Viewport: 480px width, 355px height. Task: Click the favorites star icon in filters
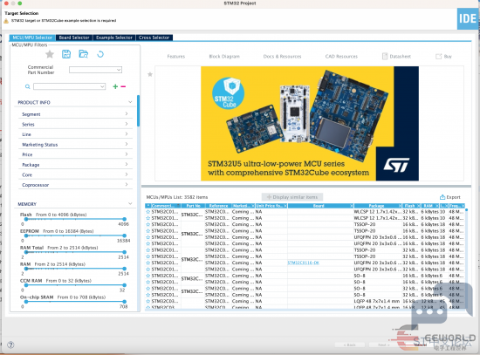[50, 54]
